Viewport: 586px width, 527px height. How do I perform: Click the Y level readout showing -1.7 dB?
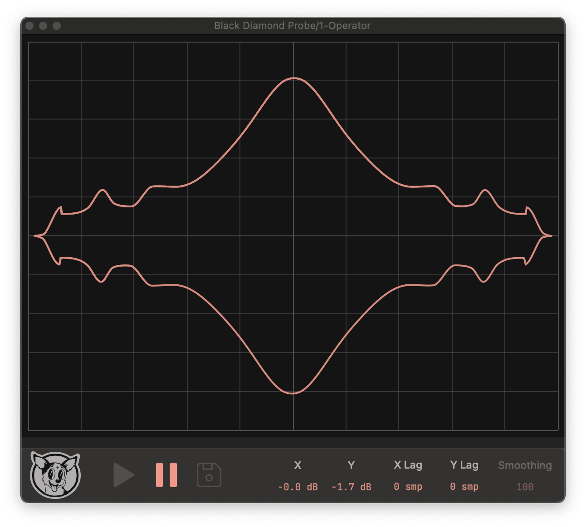[x=351, y=487]
